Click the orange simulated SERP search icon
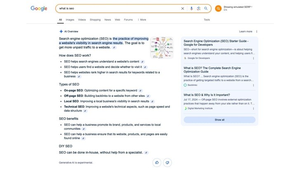307x170 pixels. 218,9
